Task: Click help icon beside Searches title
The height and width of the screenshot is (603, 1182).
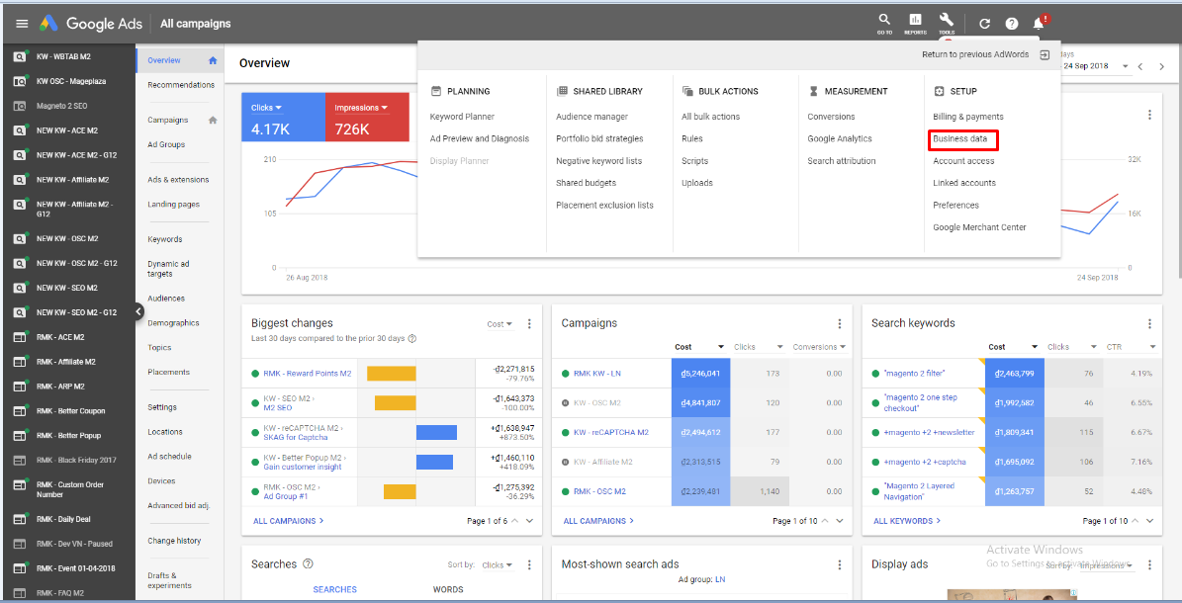Action: coord(308,563)
